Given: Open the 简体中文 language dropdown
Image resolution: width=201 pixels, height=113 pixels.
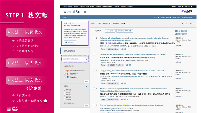Looking at the screenshot, I should 188,6.
